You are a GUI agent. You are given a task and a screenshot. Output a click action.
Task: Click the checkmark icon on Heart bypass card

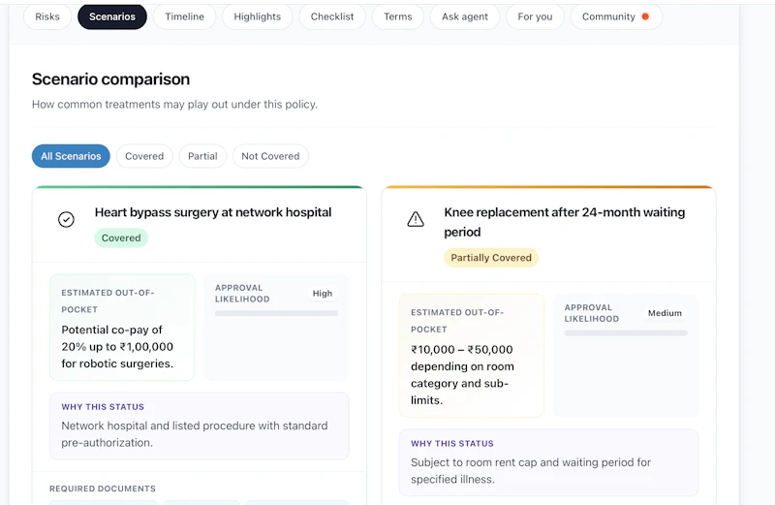pyautogui.click(x=66, y=219)
